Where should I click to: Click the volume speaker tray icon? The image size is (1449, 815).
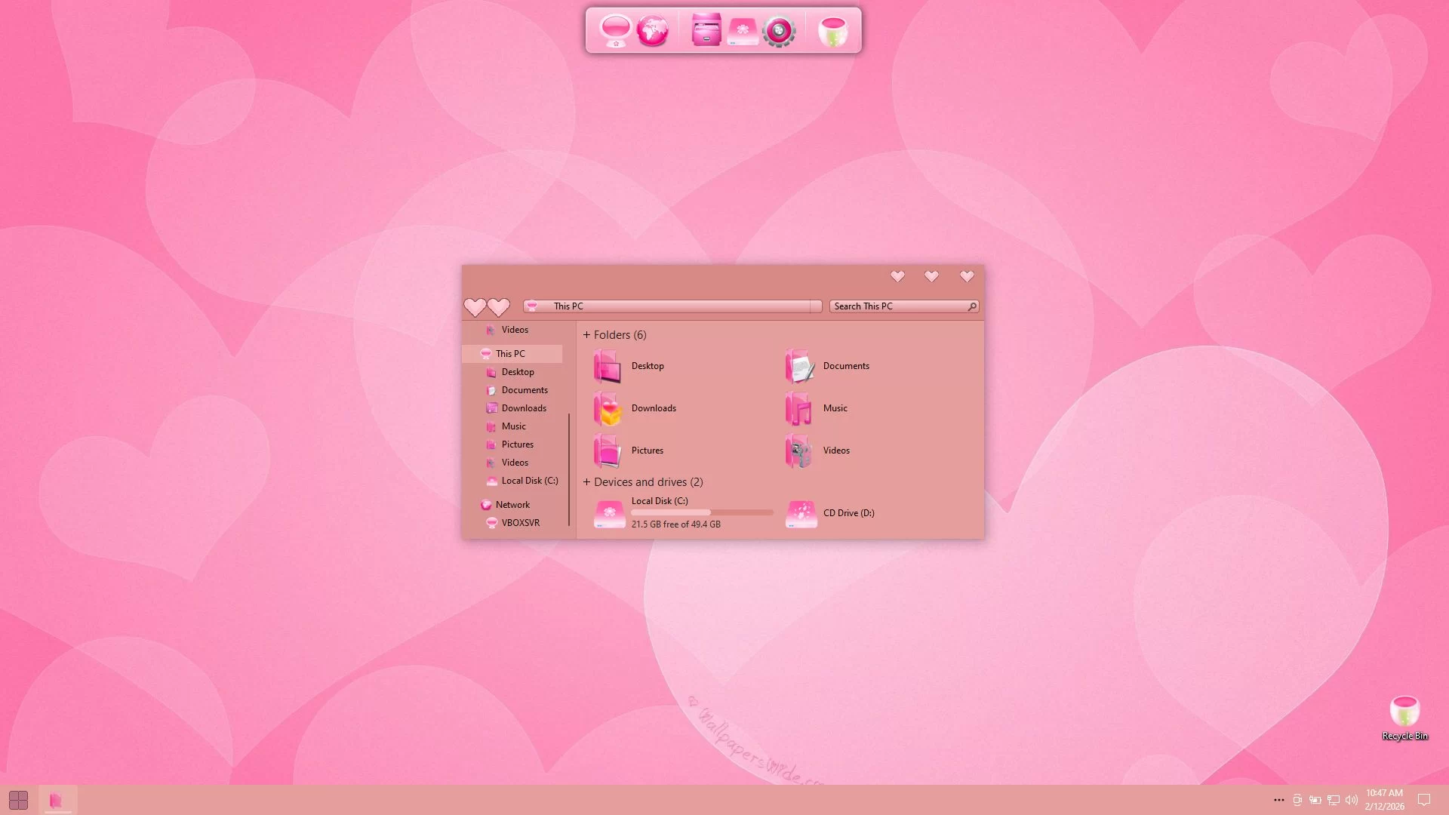(x=1352, y=800)
